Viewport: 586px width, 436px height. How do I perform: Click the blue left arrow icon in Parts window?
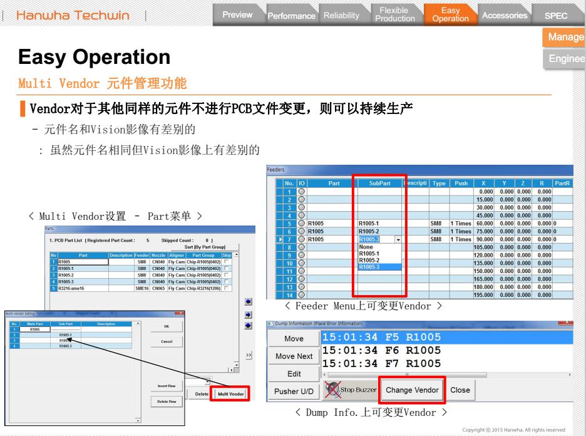(x=249, y=302)
